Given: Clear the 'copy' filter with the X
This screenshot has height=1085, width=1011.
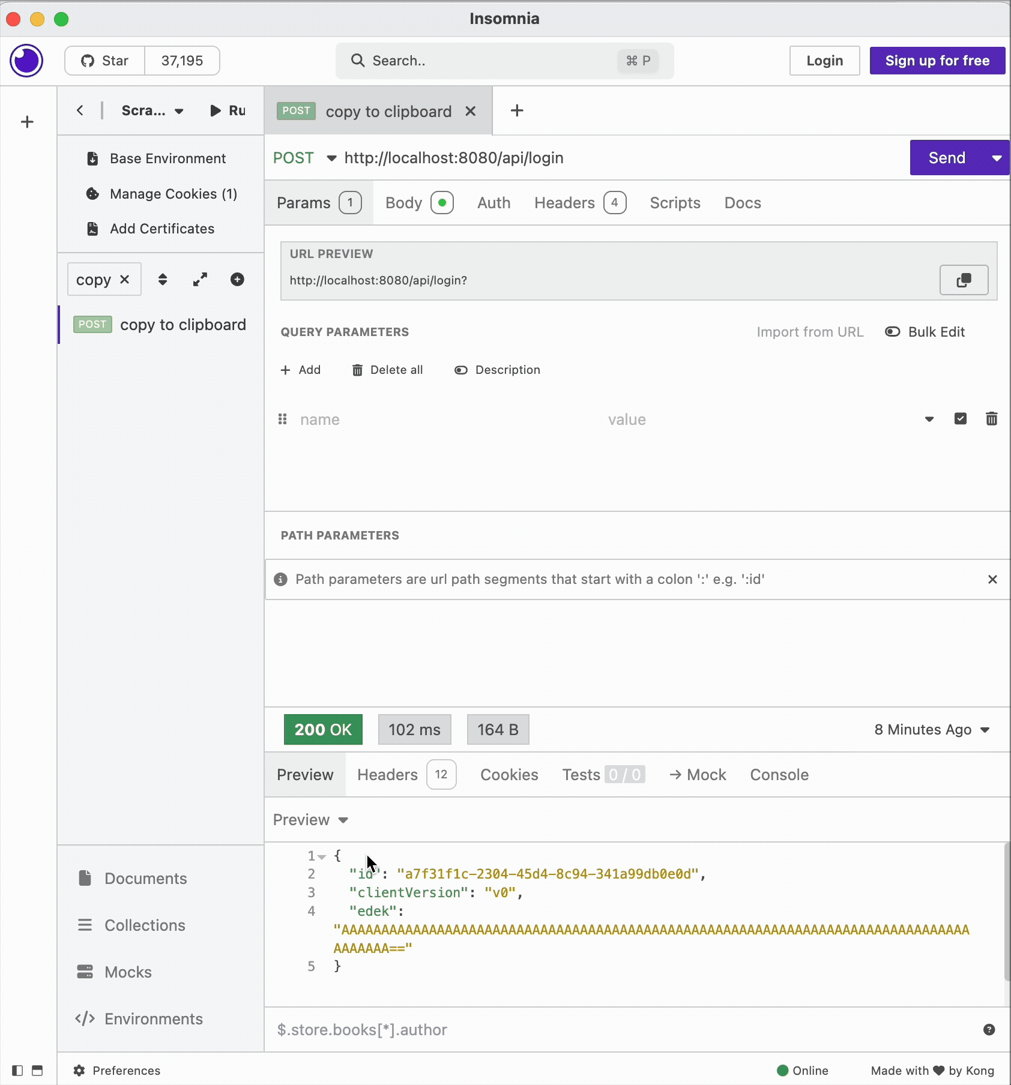Looking at the screenshot, I should tap(124, 280).
